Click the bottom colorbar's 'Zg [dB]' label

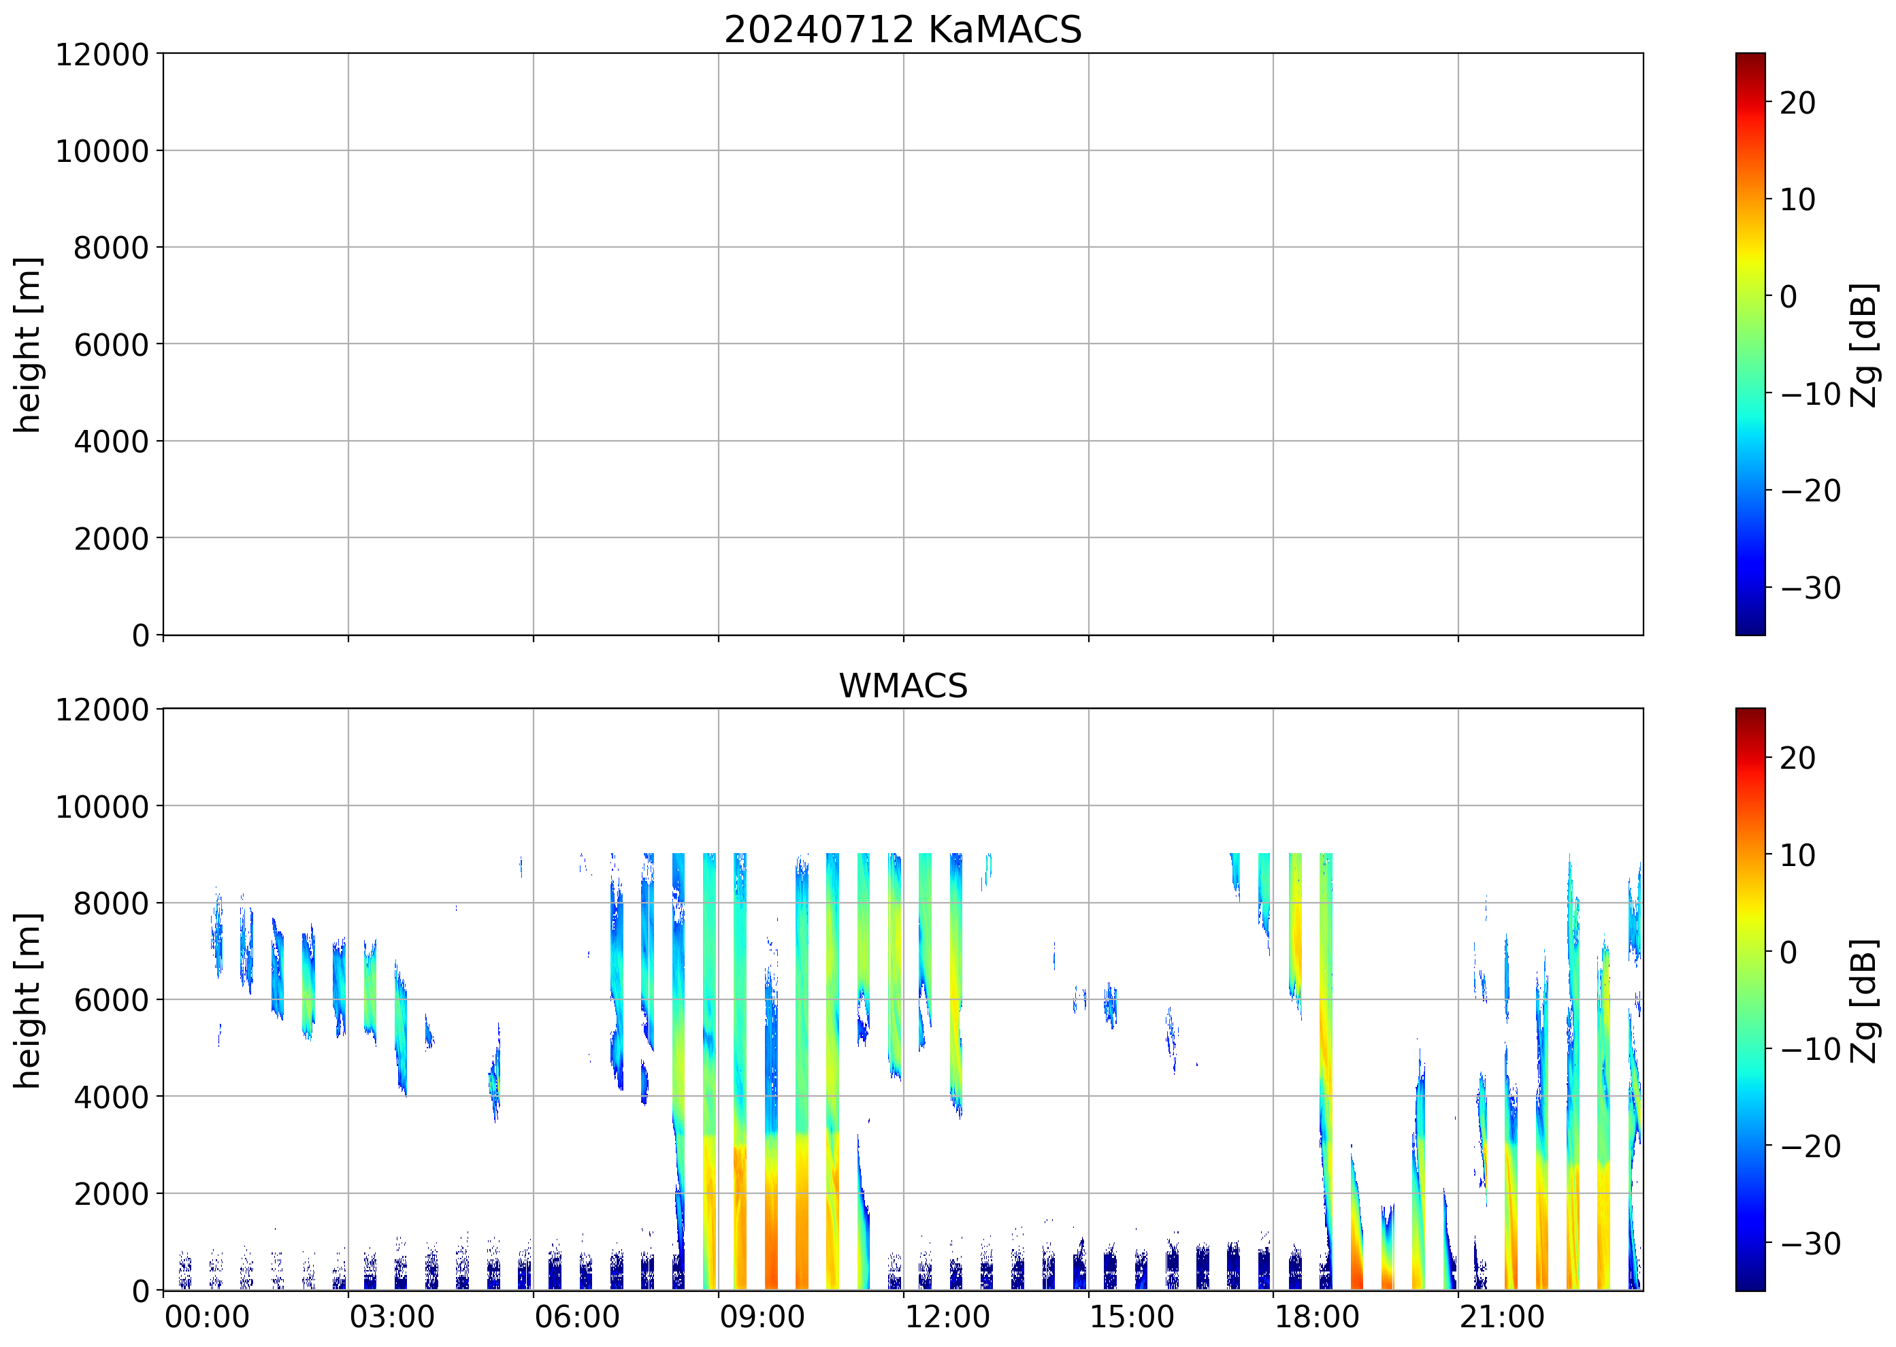(x=1863, y=1000)
